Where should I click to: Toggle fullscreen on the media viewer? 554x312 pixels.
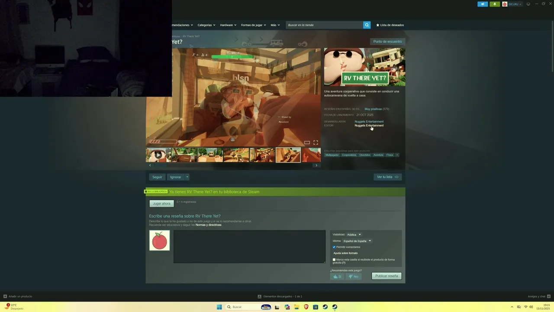click(316, 143)
